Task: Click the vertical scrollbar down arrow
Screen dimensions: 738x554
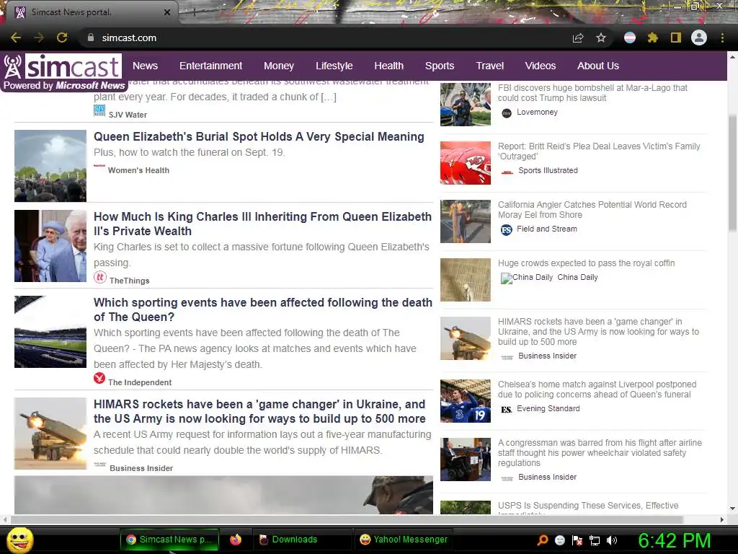Action: coord(732,509)
